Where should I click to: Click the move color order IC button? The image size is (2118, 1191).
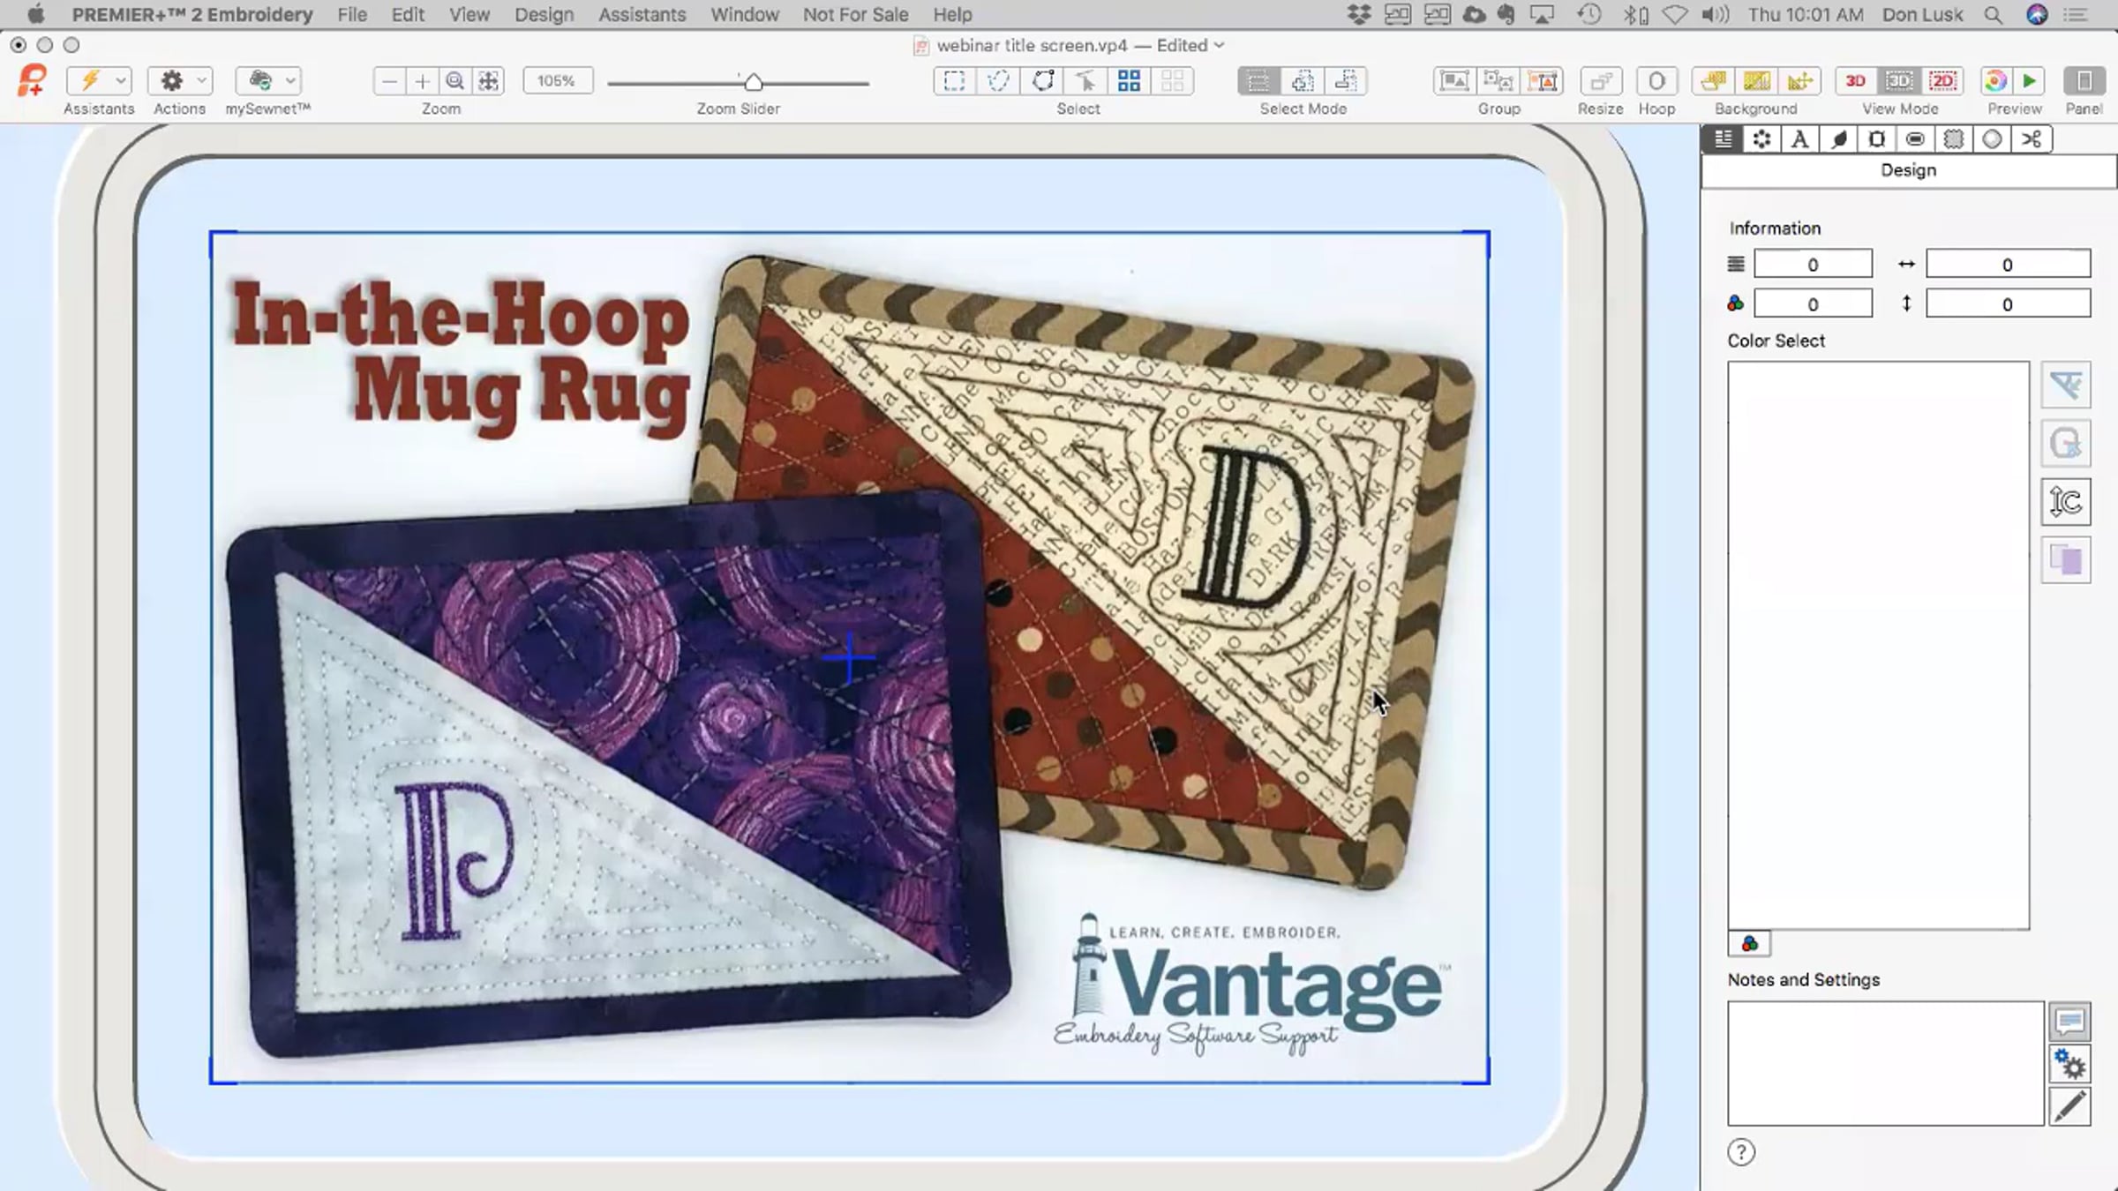2066,502
